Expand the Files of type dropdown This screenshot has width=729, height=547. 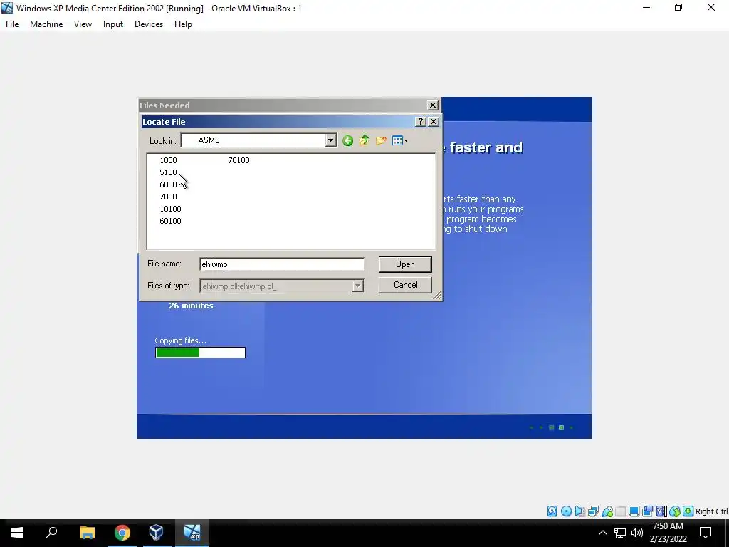[x=357, y=286]
